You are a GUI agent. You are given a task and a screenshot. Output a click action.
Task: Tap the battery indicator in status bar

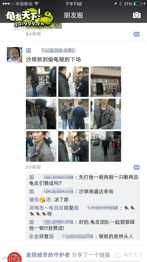138,4
